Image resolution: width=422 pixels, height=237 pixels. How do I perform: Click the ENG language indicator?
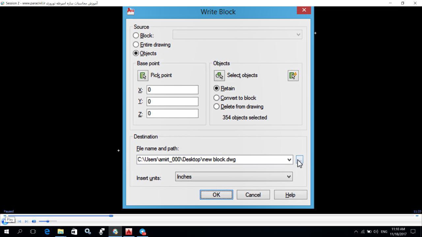pos(384,232)
